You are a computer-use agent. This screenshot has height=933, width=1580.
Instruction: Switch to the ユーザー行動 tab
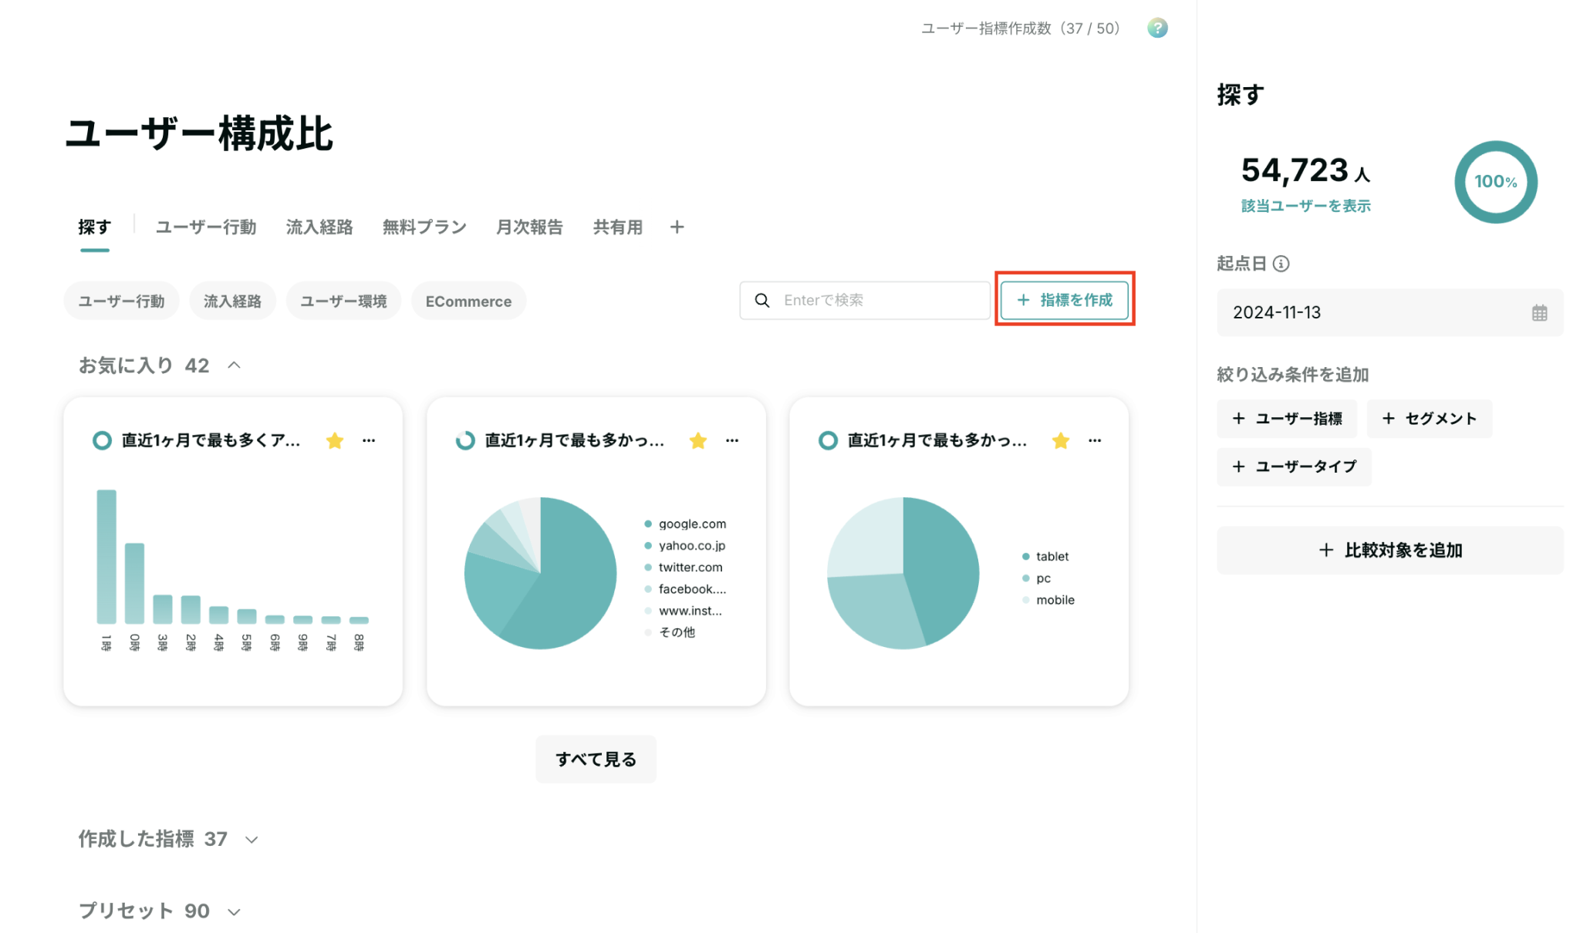(x=206, y=227)
